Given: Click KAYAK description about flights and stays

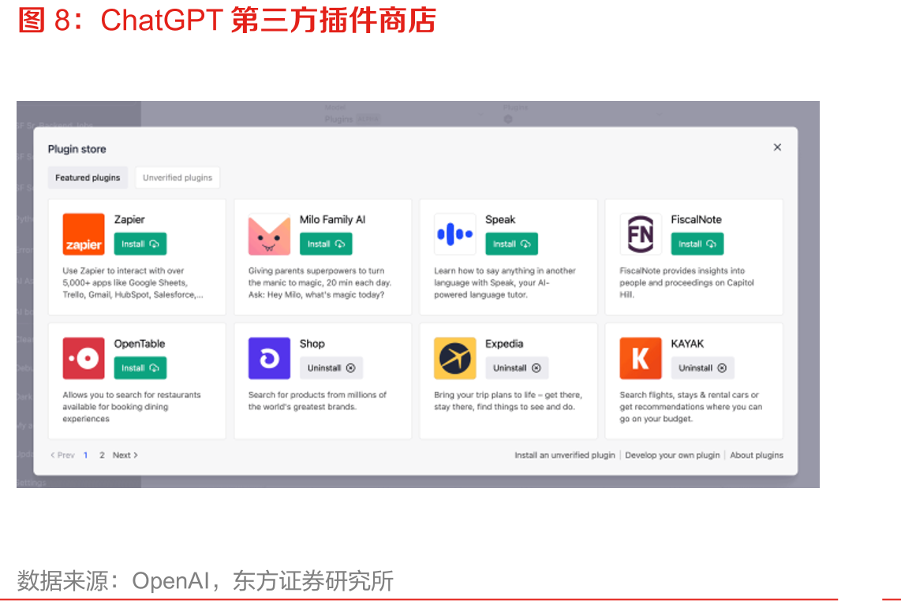Looking at the screenshot, I should 690,407.
